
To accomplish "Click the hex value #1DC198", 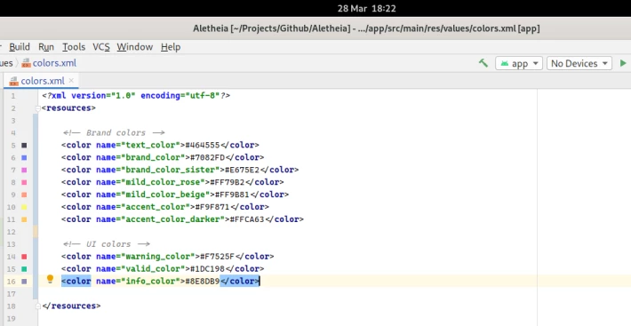I will point(207,269).
